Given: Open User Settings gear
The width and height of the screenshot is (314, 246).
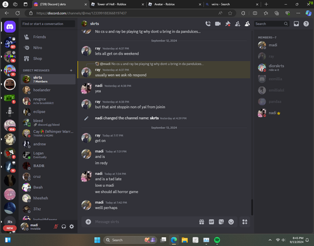Looking at the screenshot, I should (72, 226).
